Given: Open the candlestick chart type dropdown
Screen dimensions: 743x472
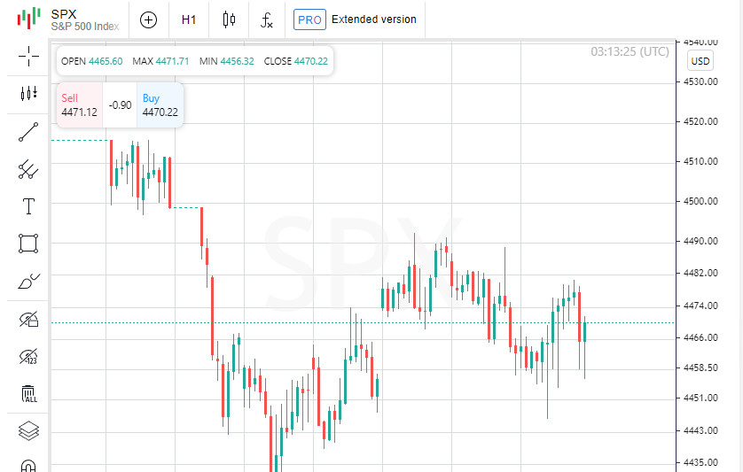Looking at the screenshot, I should click(229, 19).
